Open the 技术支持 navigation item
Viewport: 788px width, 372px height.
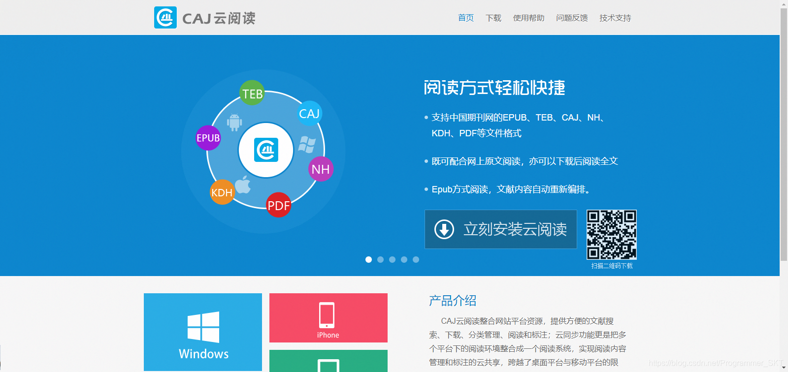pos(615,18)
